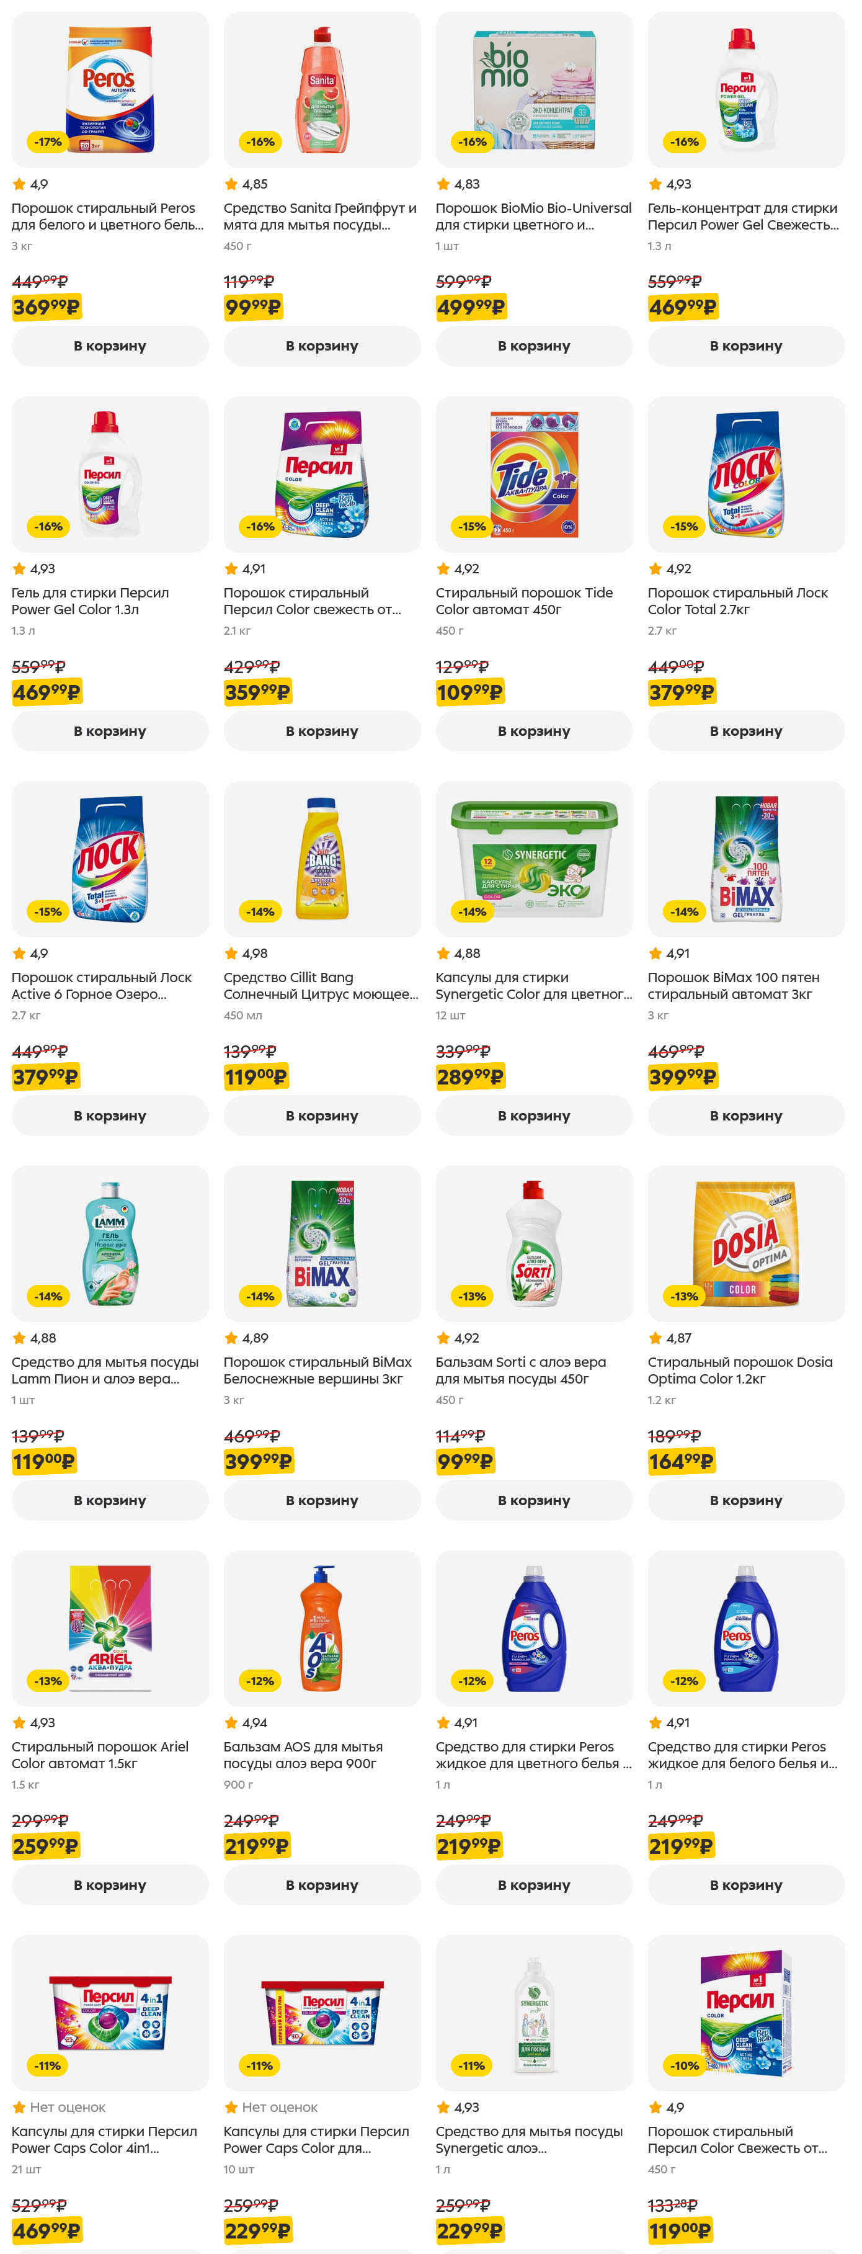
Task: Open the Cillit Bang Солнечный Цитрус product image
Action: (322, 859)
